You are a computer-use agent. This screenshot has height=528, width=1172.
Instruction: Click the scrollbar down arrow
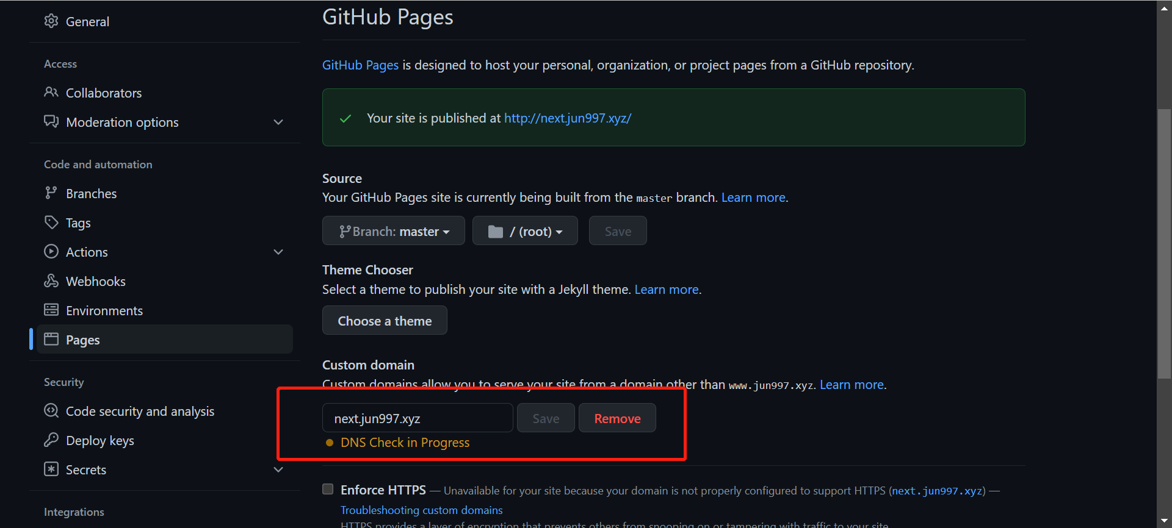click(x=1164, y=521)
